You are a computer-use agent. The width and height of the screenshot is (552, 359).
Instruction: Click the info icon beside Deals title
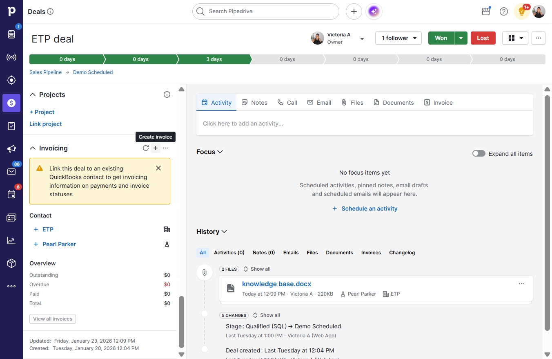50,11
